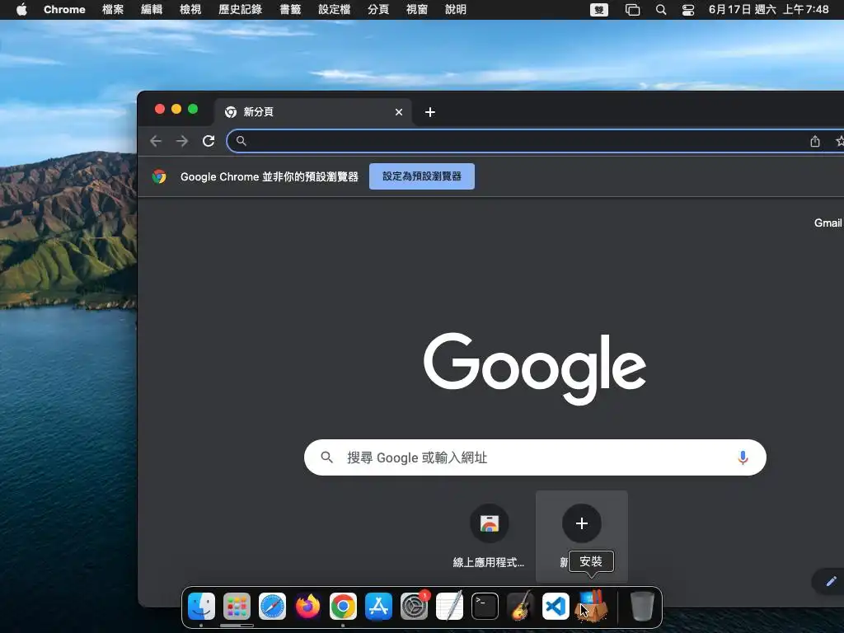Screen dimensions: 844x633
Task: Click the add shortcut plus tile
Action: click(x=581, y=536)
